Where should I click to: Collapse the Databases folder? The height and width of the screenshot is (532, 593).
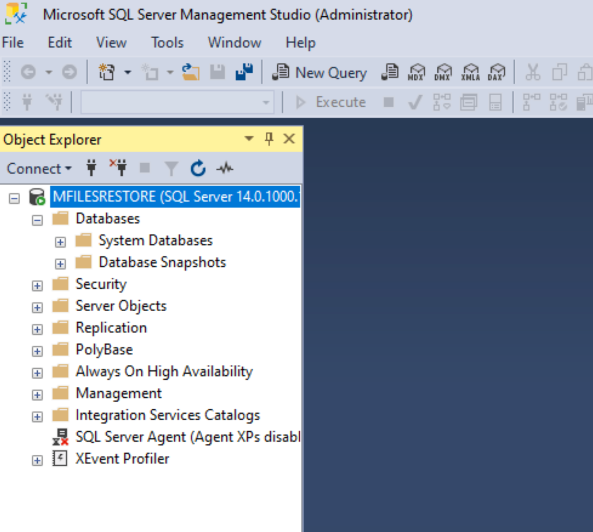38,220
